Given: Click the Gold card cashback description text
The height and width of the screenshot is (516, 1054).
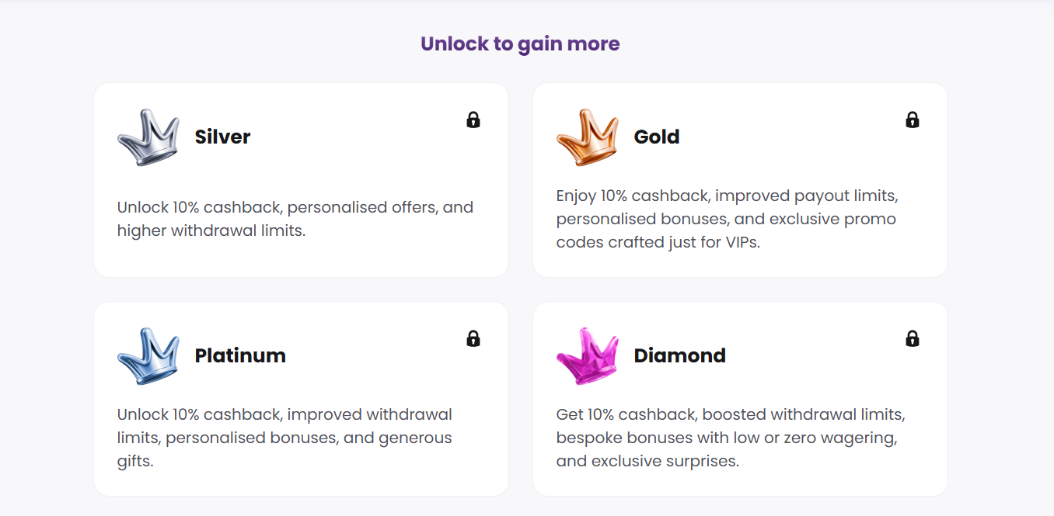Looking at the screenshot, I should coord(725,218).
